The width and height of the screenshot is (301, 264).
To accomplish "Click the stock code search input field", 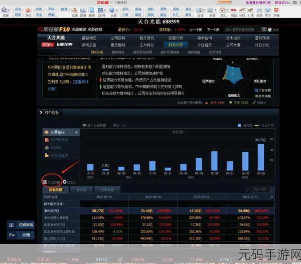I will [x=243, y=30].
